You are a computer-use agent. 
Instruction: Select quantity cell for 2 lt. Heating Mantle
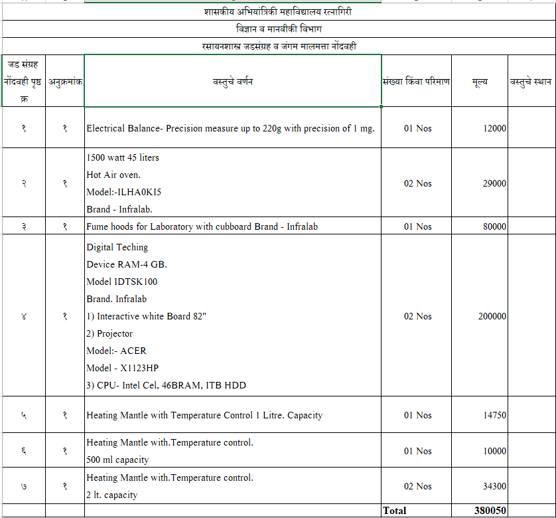[x=416, y=486]
